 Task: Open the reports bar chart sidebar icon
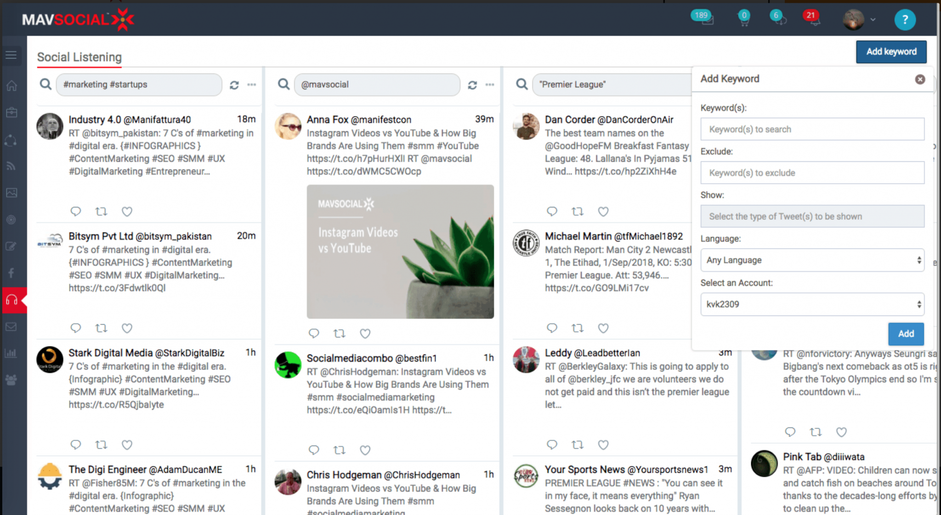pyautogui.click(x=11, y=353)
